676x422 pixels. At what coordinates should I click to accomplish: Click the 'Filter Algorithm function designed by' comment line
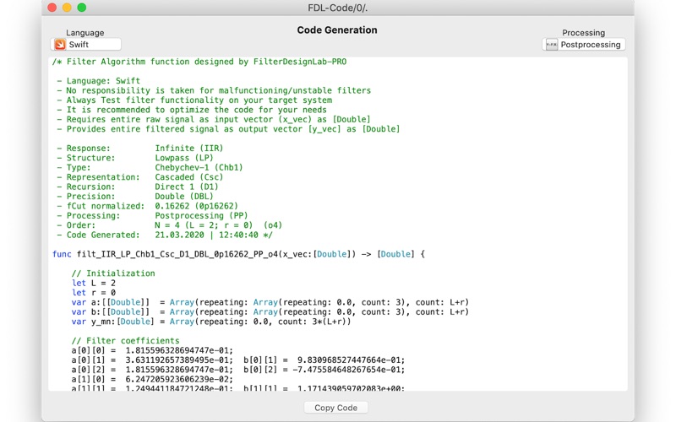point(199,62)
